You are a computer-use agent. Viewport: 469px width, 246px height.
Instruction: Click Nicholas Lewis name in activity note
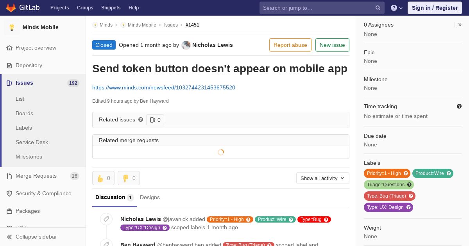click(141, 219)
